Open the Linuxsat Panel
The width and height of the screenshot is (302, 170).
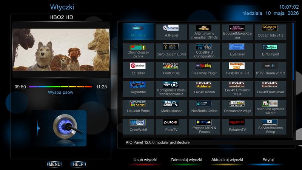click(138, 108)
